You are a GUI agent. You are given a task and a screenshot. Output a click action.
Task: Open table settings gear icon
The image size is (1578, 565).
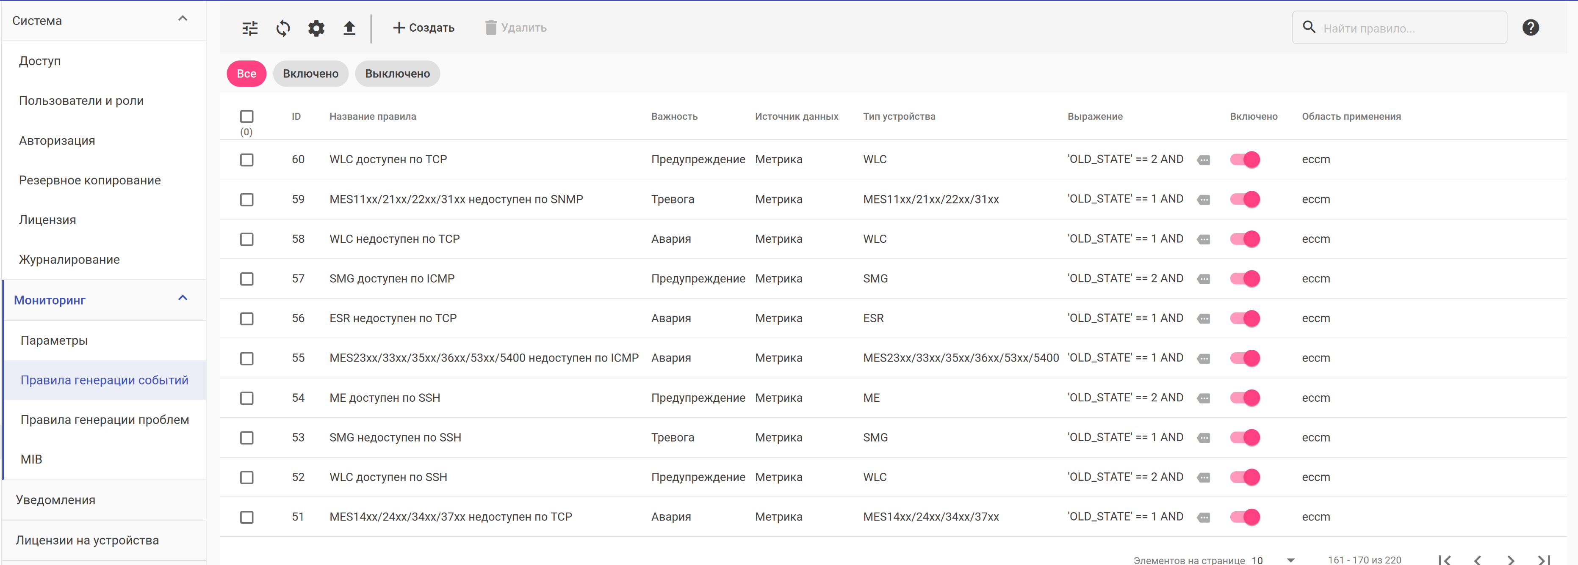(x=316, y=28)
